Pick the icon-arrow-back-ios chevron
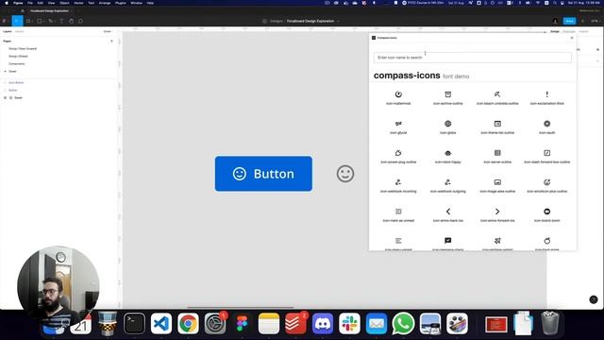This screenshot has width=604, height=340. tap(447, 212)
